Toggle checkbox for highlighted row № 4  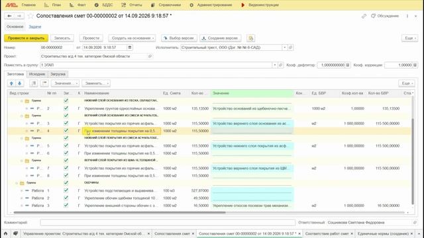point(66,131)
